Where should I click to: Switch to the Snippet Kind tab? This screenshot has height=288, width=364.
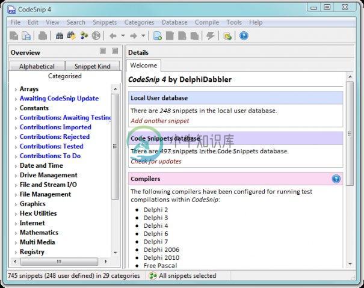(x=93, y=66)
